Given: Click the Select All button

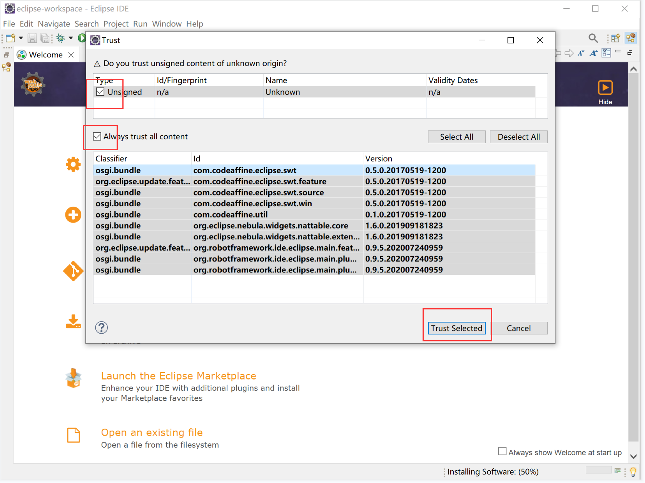Looking at the screenshot, I should [457, 137].
